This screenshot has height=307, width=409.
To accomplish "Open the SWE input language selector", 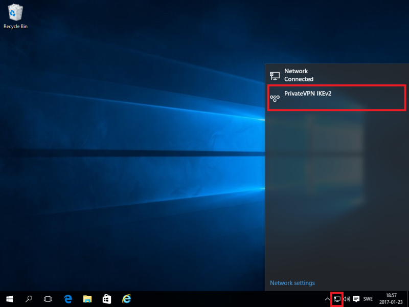I will point(368,299).
